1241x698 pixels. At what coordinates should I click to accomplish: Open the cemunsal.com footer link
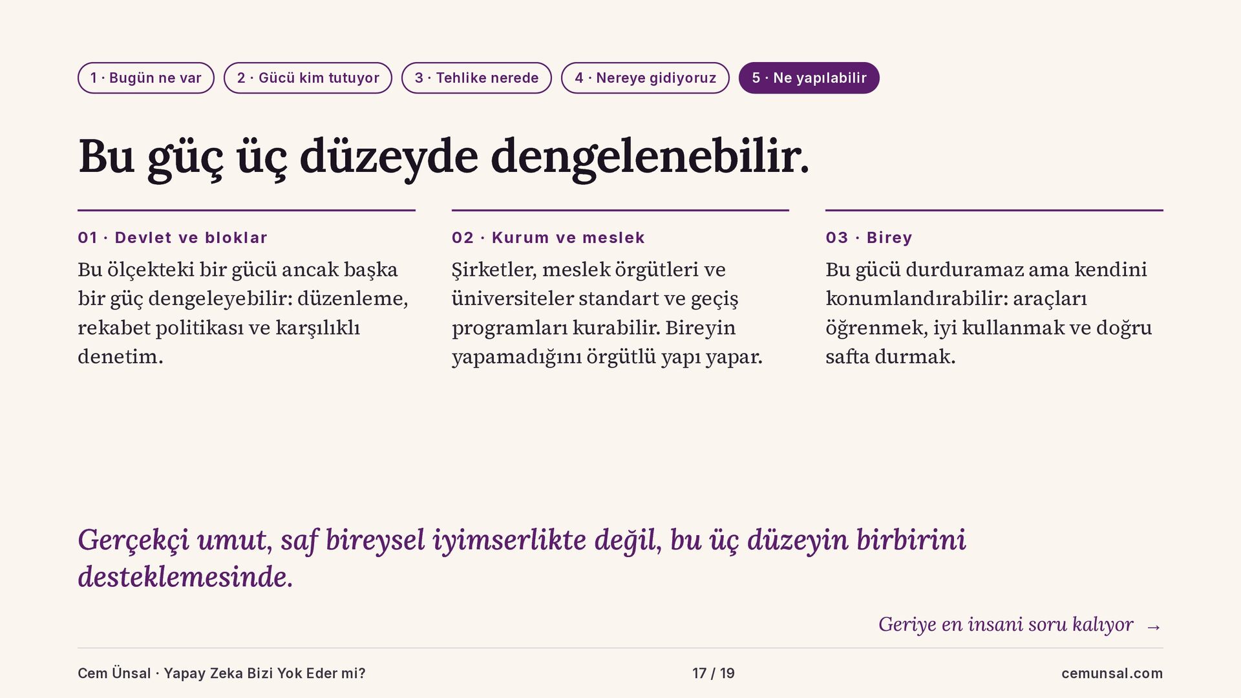pyautogui.click(x=1112, y=673)
